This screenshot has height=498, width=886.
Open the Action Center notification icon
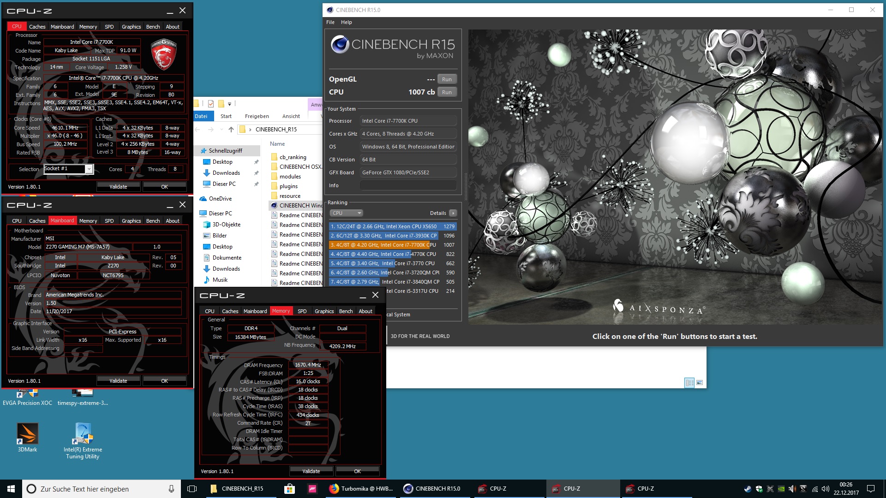coord(871,489)
